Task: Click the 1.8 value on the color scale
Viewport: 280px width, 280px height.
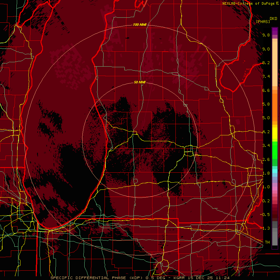Action: 266,173
